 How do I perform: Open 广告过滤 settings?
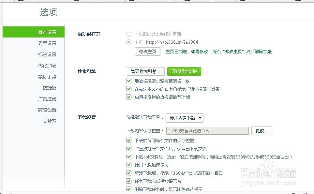pyautogui.click(x=47, y=99)
